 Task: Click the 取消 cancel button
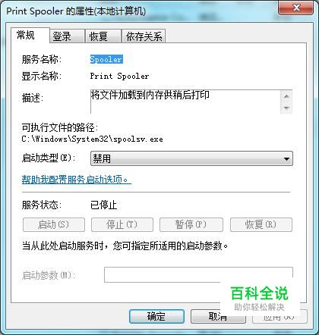(218, 316)
